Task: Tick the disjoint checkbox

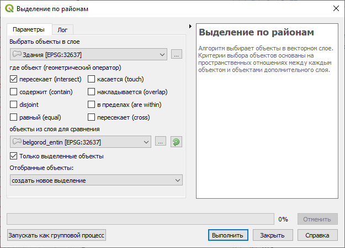Action: 13,105
